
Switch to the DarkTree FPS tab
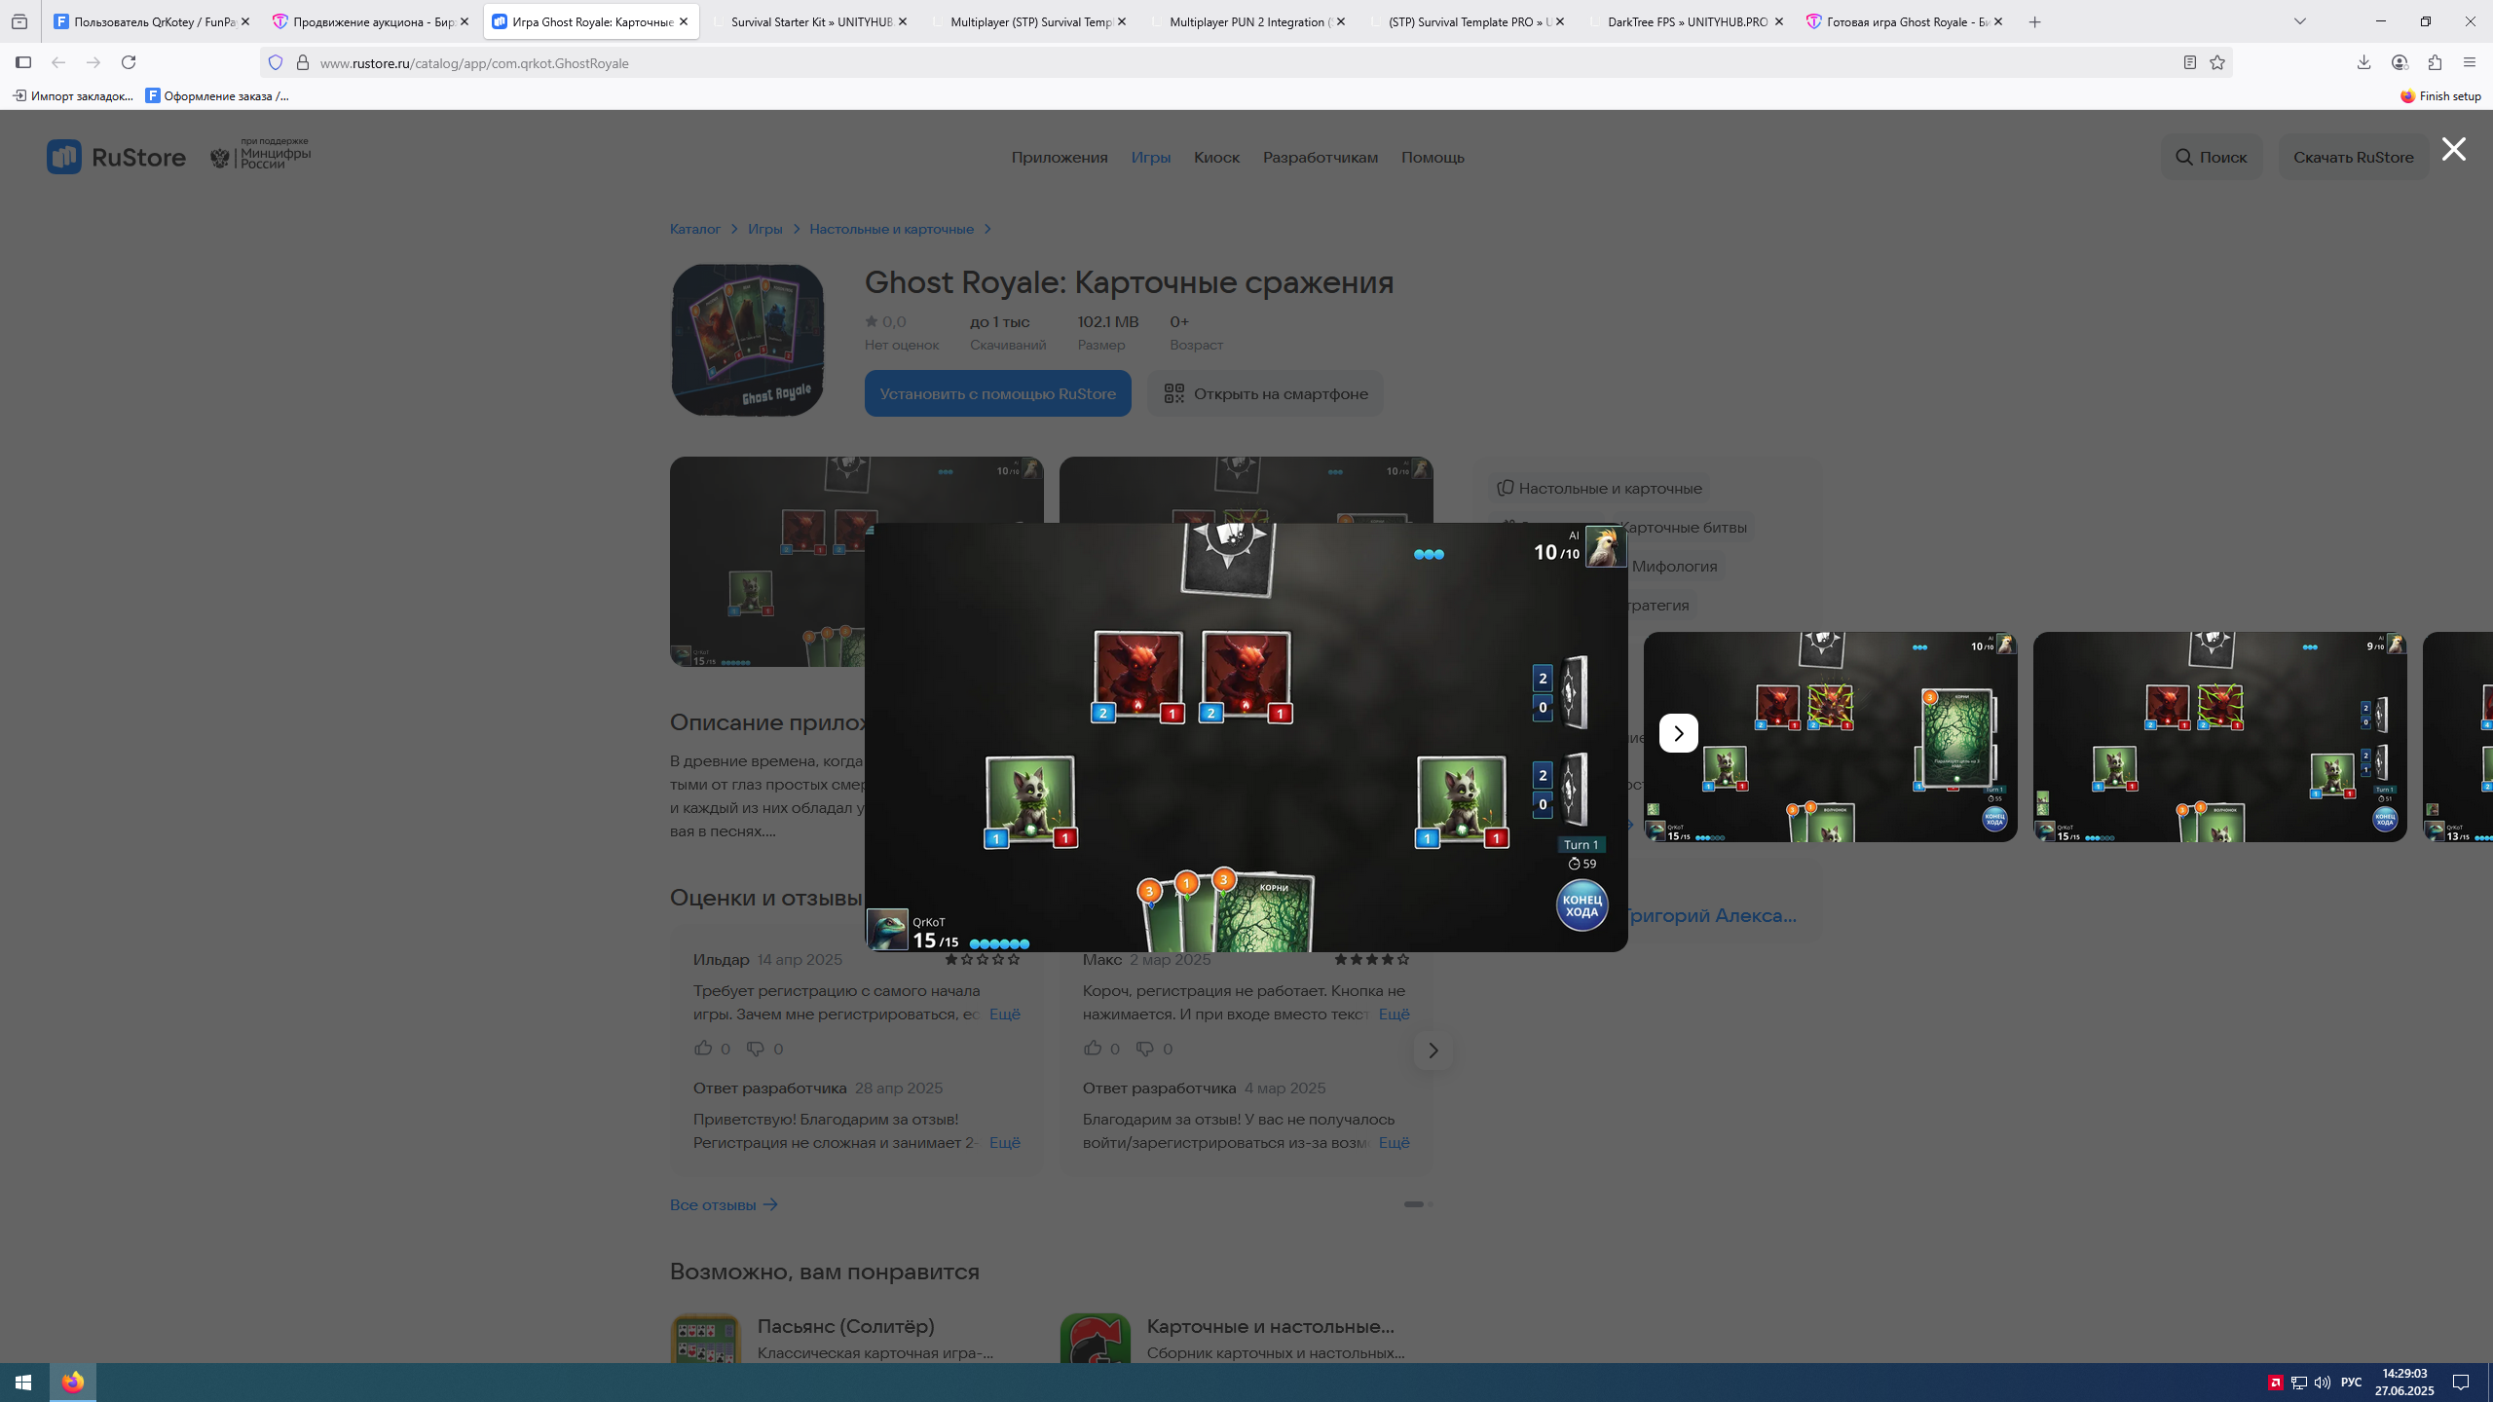tap(1687, 21)
